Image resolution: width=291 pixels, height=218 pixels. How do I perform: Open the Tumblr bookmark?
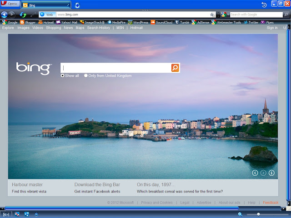pos(182,22)
